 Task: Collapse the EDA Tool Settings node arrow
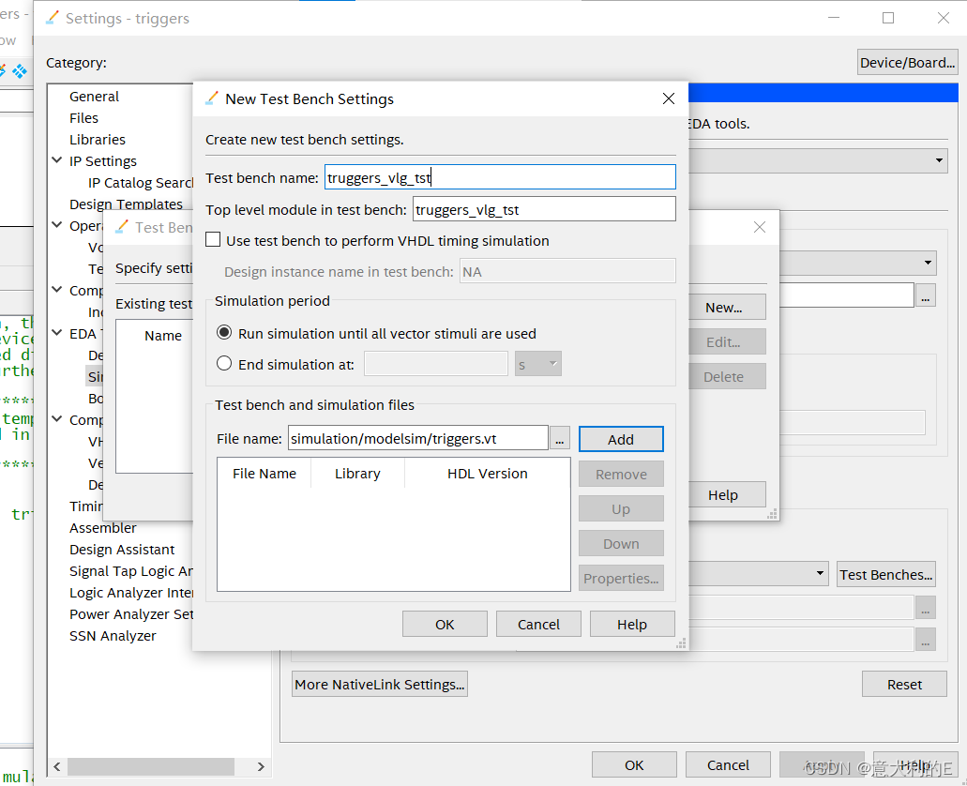tap(56, 333)
